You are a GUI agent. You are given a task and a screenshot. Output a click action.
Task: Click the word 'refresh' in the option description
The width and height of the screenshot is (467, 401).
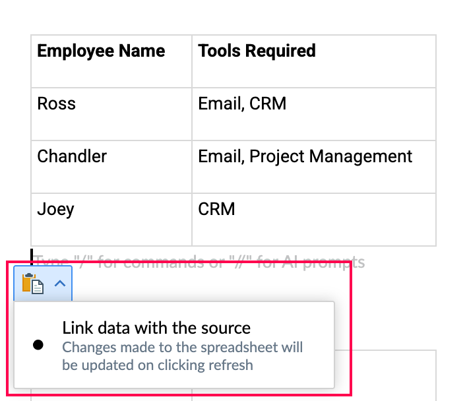[230, 365]
